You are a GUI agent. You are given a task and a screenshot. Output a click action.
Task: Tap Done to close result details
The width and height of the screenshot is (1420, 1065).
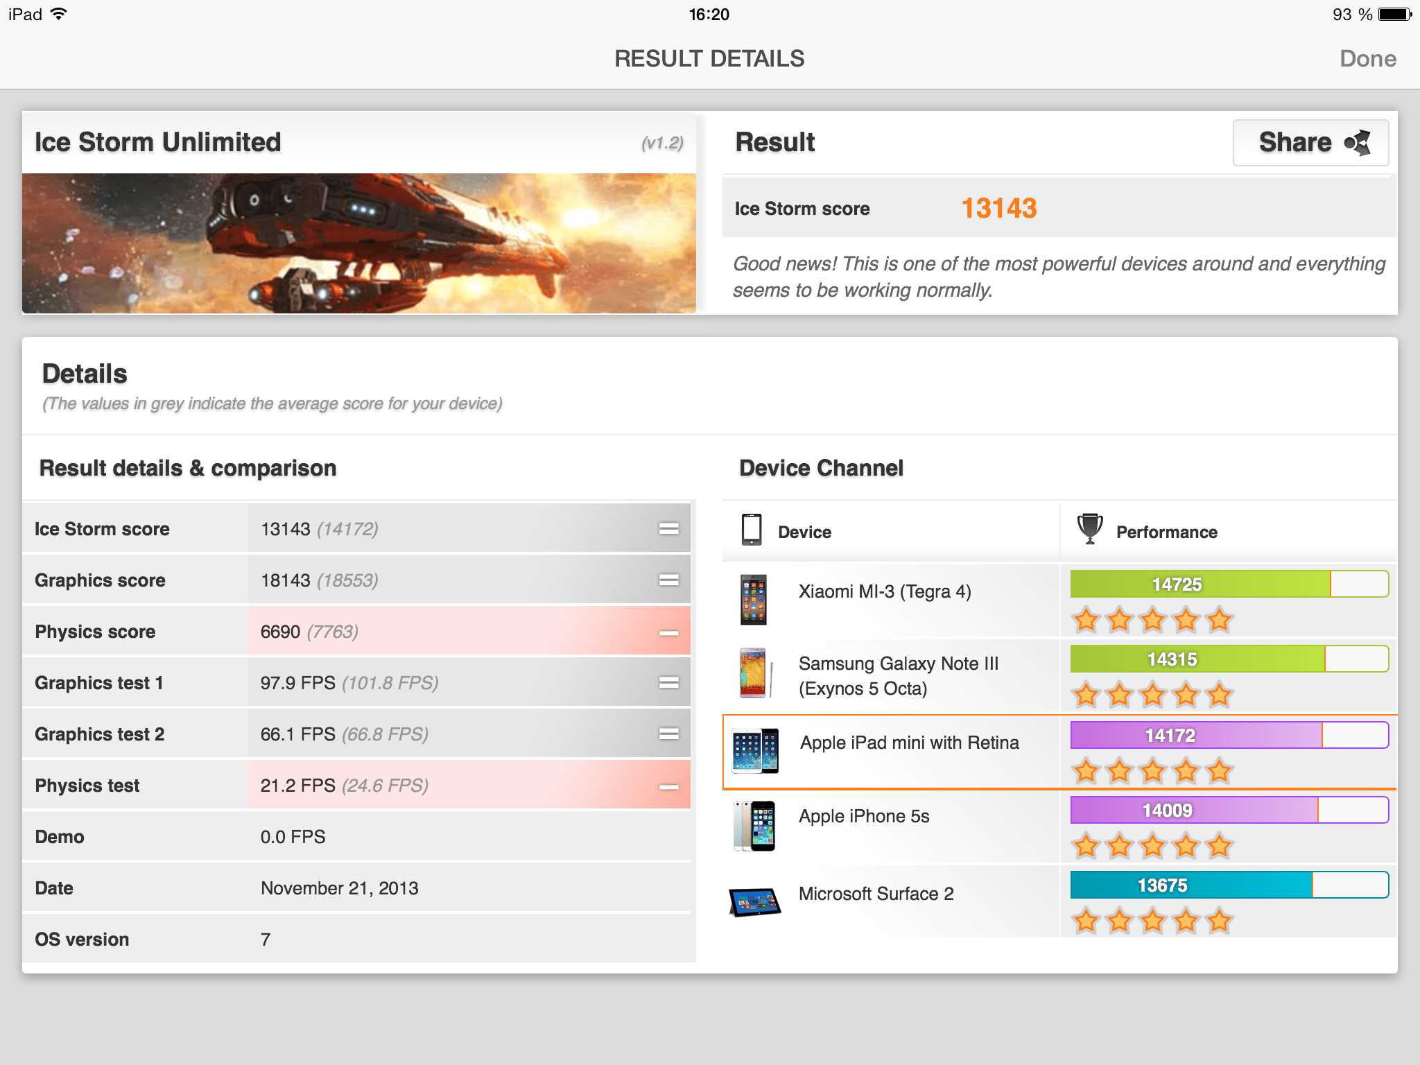1367,59
